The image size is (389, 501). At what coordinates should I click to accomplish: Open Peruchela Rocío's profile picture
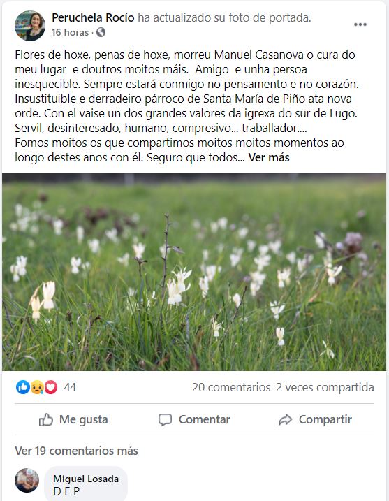click(x=30, y=26)
